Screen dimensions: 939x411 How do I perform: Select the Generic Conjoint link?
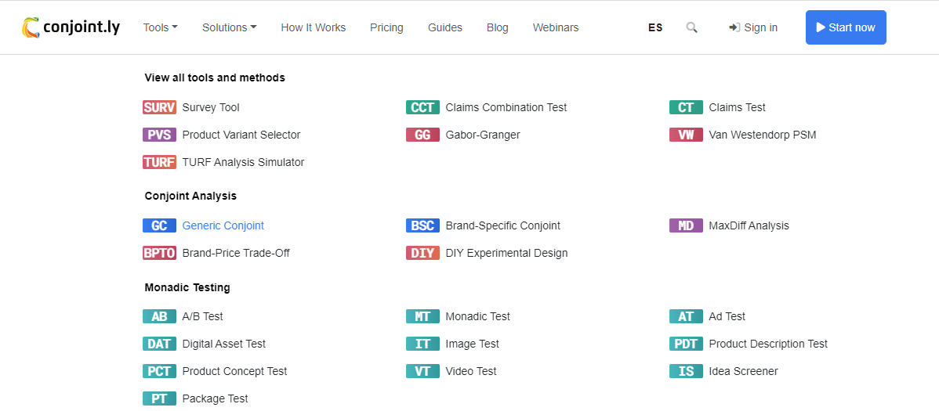coord(223,226)
